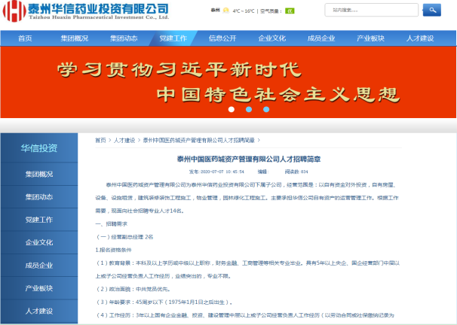Select 党建工作 in the top navigation
Viewport: 457px width, 325px height.
pos(173,38)
